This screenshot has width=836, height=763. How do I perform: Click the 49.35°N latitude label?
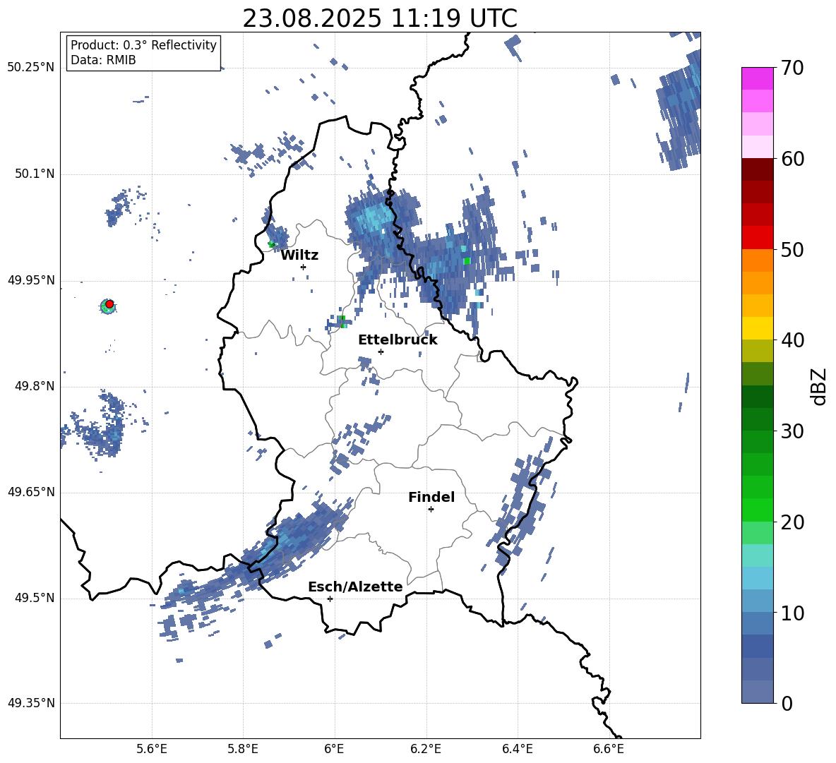(x=31, y=703)
